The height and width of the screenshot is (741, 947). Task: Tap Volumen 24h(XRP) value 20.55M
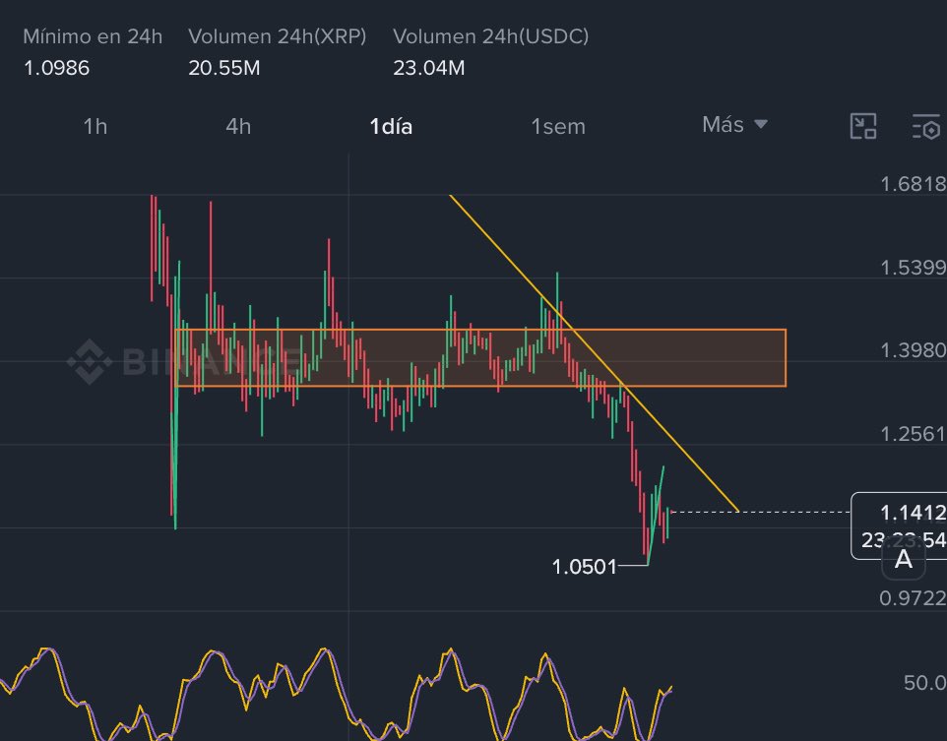(x=224, y=68)
